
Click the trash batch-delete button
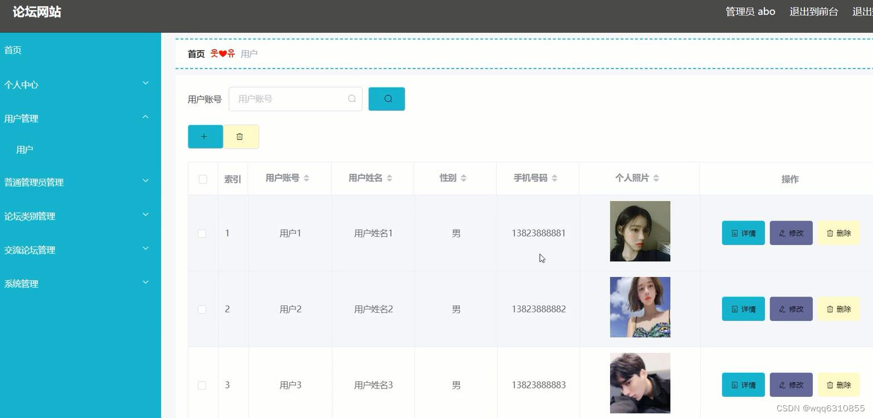[241, 137]
